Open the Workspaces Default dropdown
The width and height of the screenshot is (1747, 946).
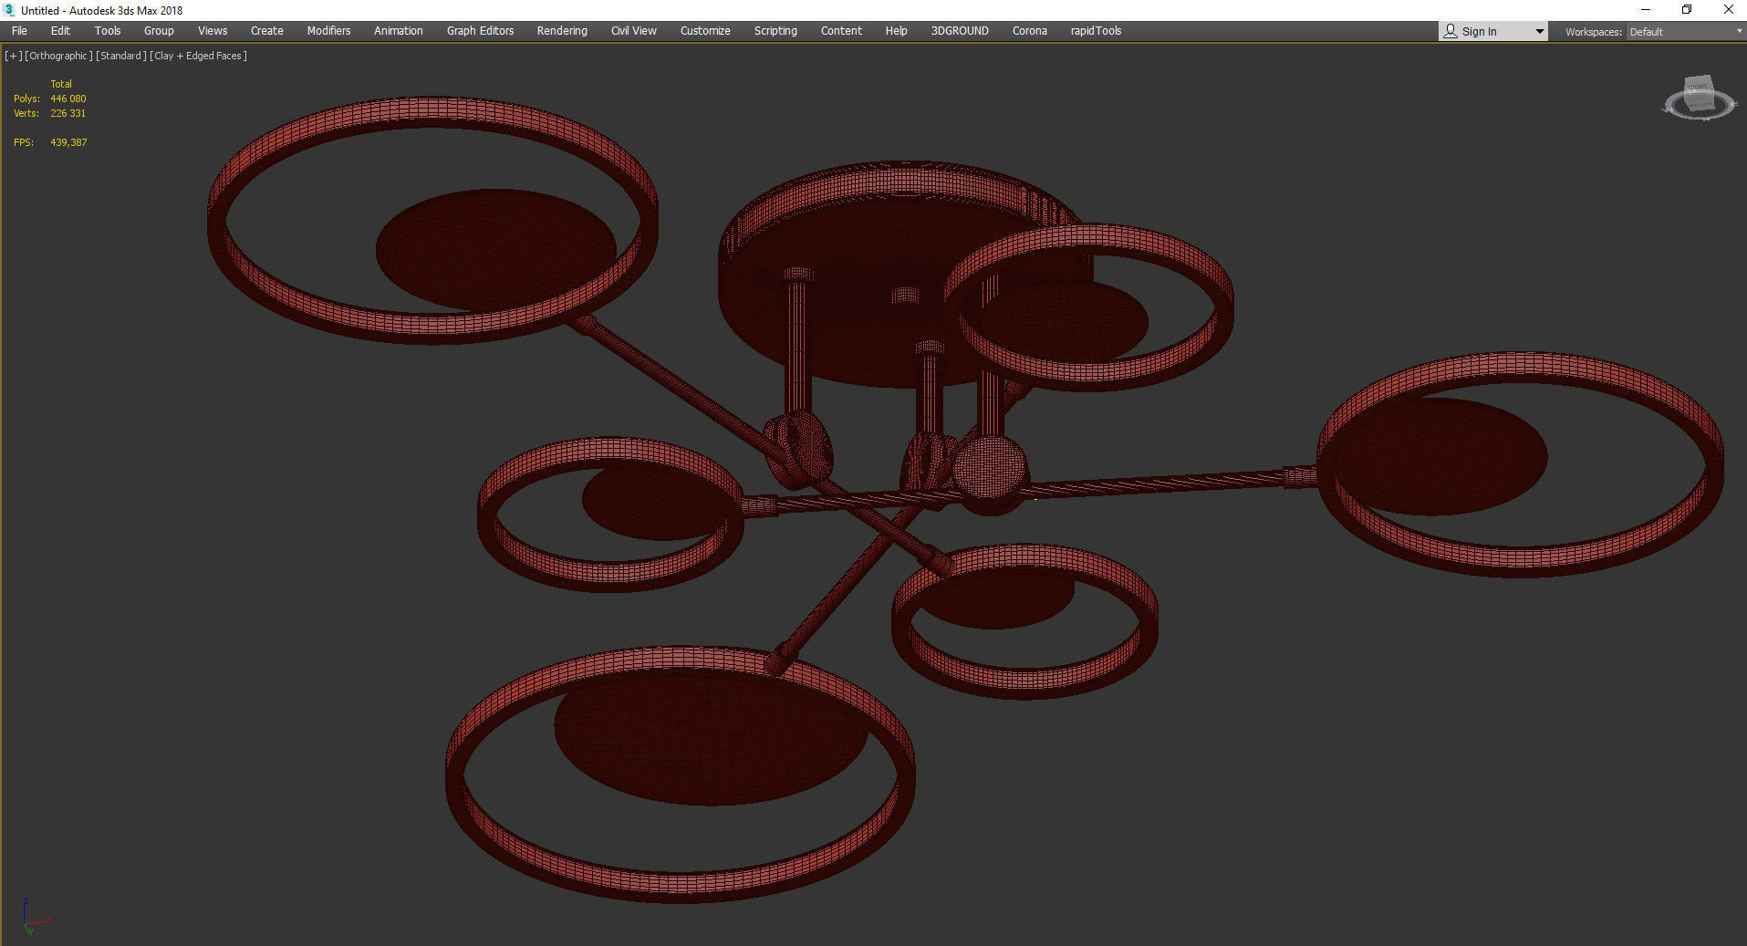pos(1683,31)
